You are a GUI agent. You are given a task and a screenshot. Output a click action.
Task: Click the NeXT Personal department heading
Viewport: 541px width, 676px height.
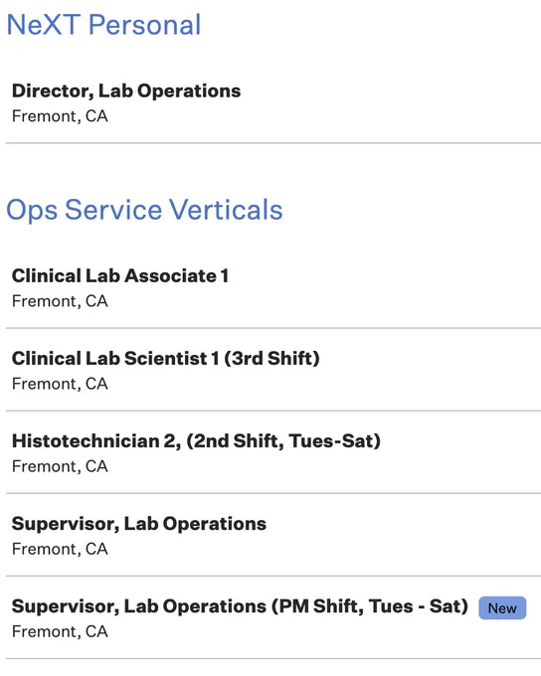pyautogui.click(x=103, y=25)
